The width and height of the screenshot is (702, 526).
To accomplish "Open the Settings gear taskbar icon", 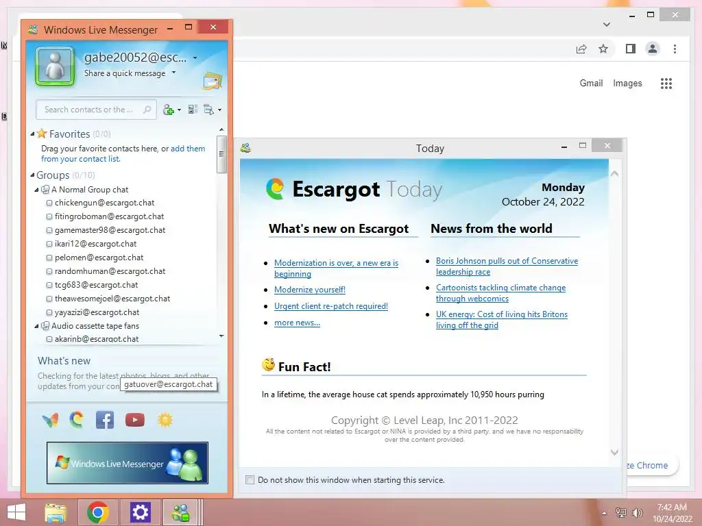I will 140,512.
